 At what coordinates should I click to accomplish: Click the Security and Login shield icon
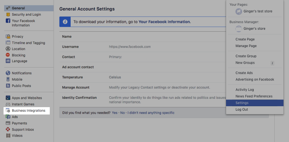[x=8, y=14]
